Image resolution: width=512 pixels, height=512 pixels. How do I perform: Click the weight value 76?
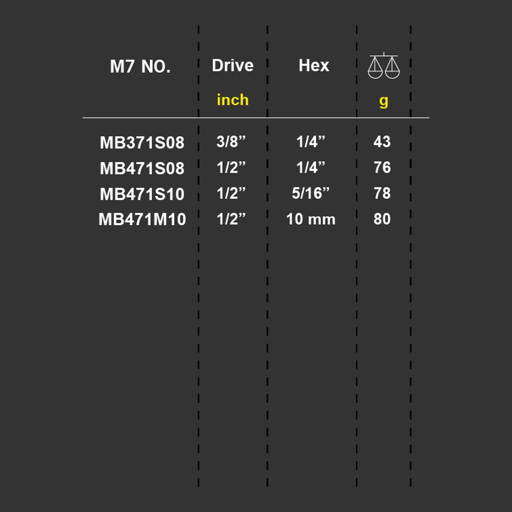382,167
